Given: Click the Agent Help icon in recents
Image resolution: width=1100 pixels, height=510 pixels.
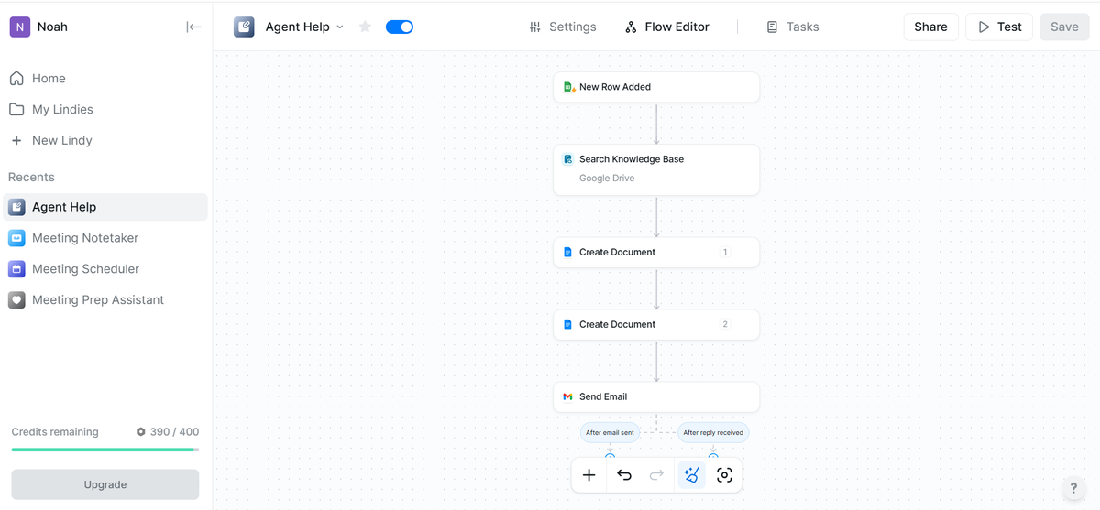Looking at the screenshot, I should 16,207.
